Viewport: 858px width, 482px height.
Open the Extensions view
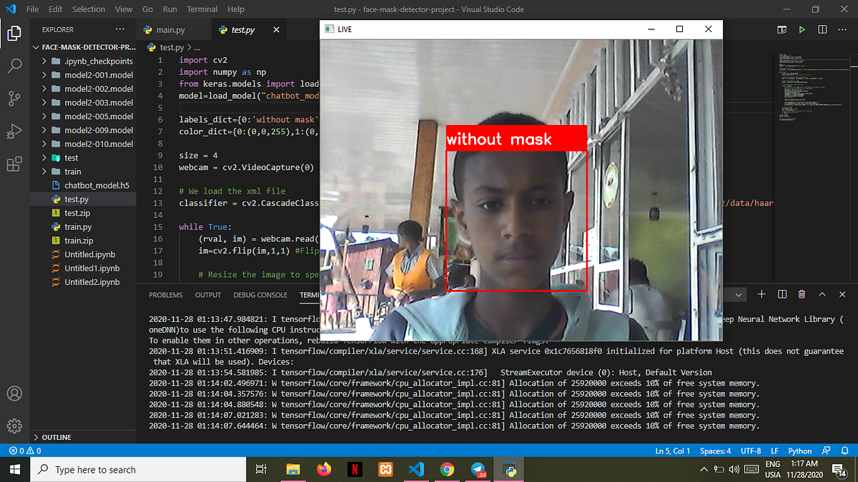click(x=14, y=164)
